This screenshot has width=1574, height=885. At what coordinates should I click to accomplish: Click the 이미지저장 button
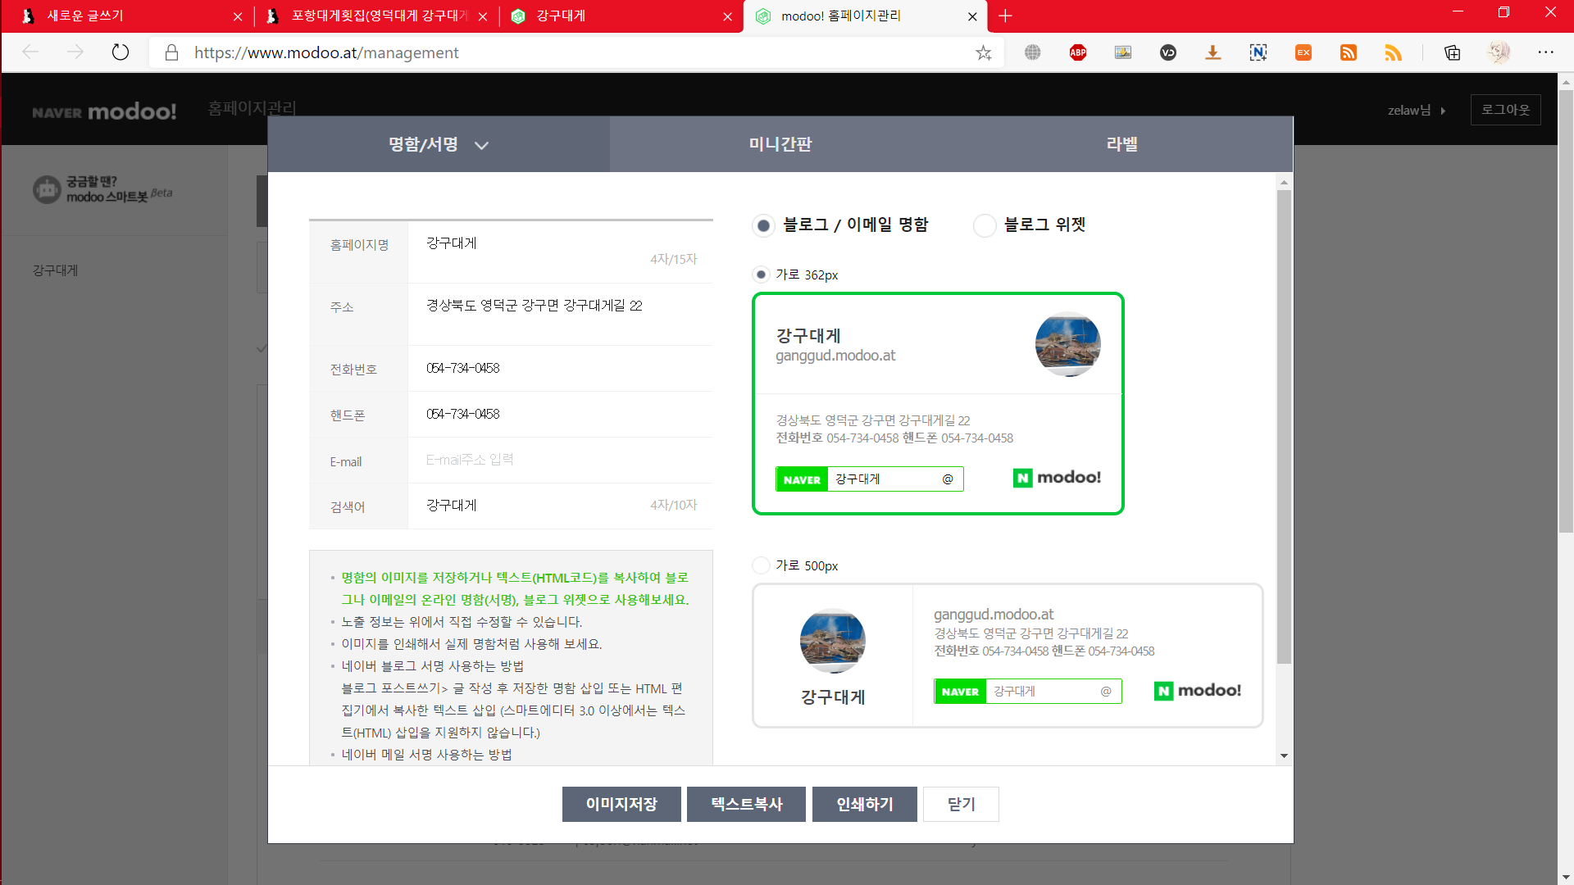point(621,804)
